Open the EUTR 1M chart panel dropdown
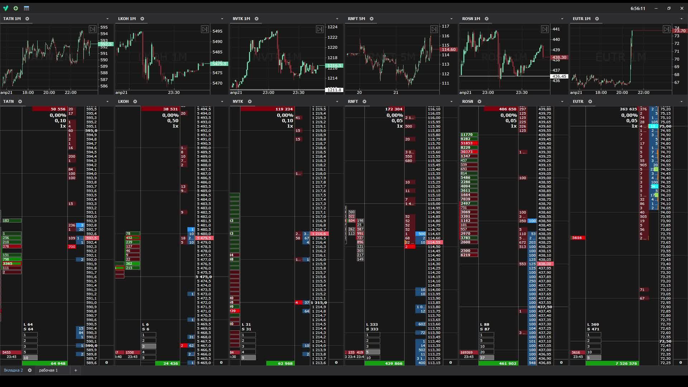688x387 pixels. 681,19
